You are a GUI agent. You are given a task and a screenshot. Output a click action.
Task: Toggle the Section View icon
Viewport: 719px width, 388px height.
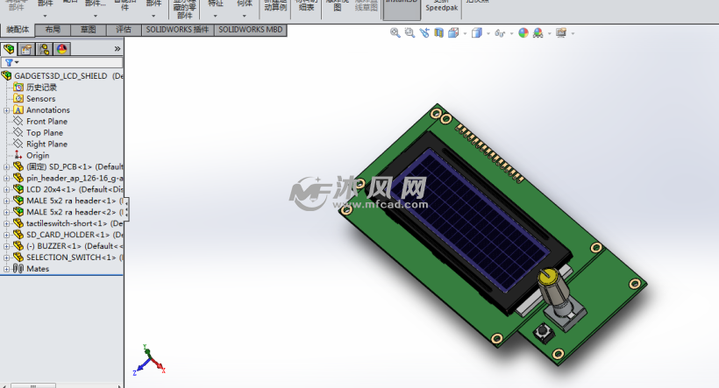(438, 32)
